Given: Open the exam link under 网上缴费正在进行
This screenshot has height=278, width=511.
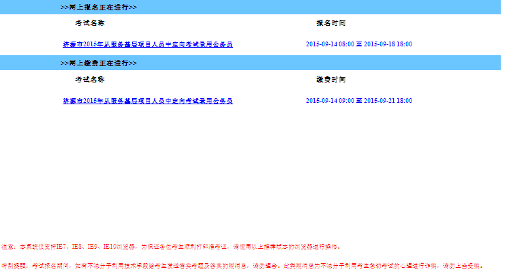Looking at the screenshot, I should tap(147, 101).
